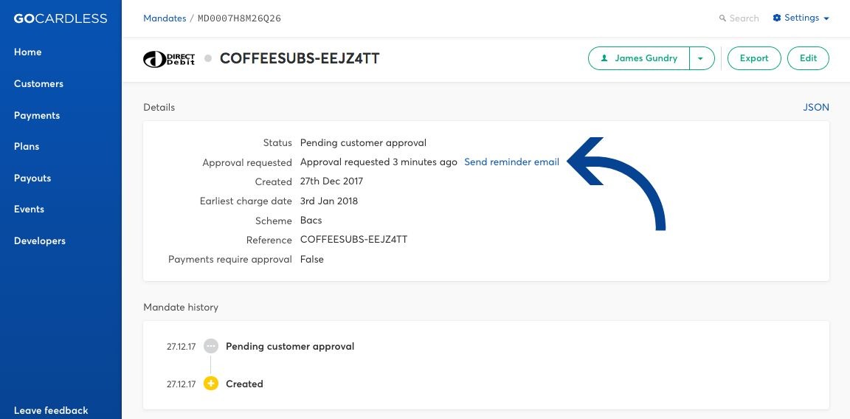
Task: Open the Developers section
Action: tap(40, 241)
